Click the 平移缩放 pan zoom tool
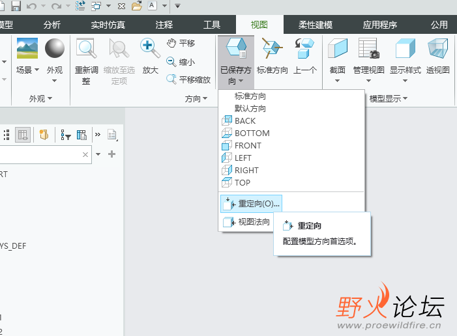 [188, 79]
